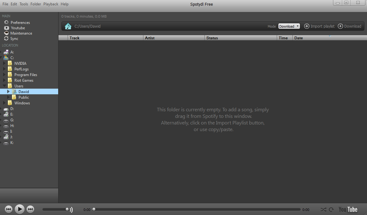This screenshot has height=215, width=367.
Task: Click the Download arrow circle icon
Action: click(x=340, y=26)
